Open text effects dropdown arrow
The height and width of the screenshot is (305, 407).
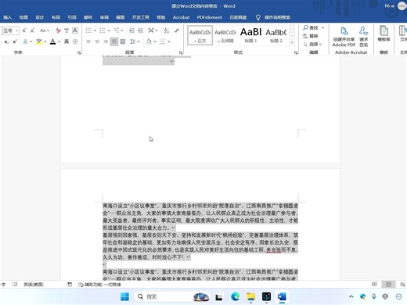point(31,41)
